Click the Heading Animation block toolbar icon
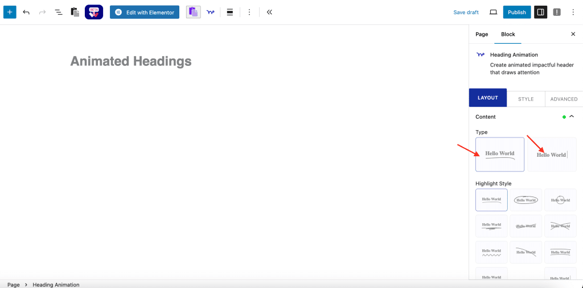Viewport: 583px width, 288px height. (x=211, y=12)
